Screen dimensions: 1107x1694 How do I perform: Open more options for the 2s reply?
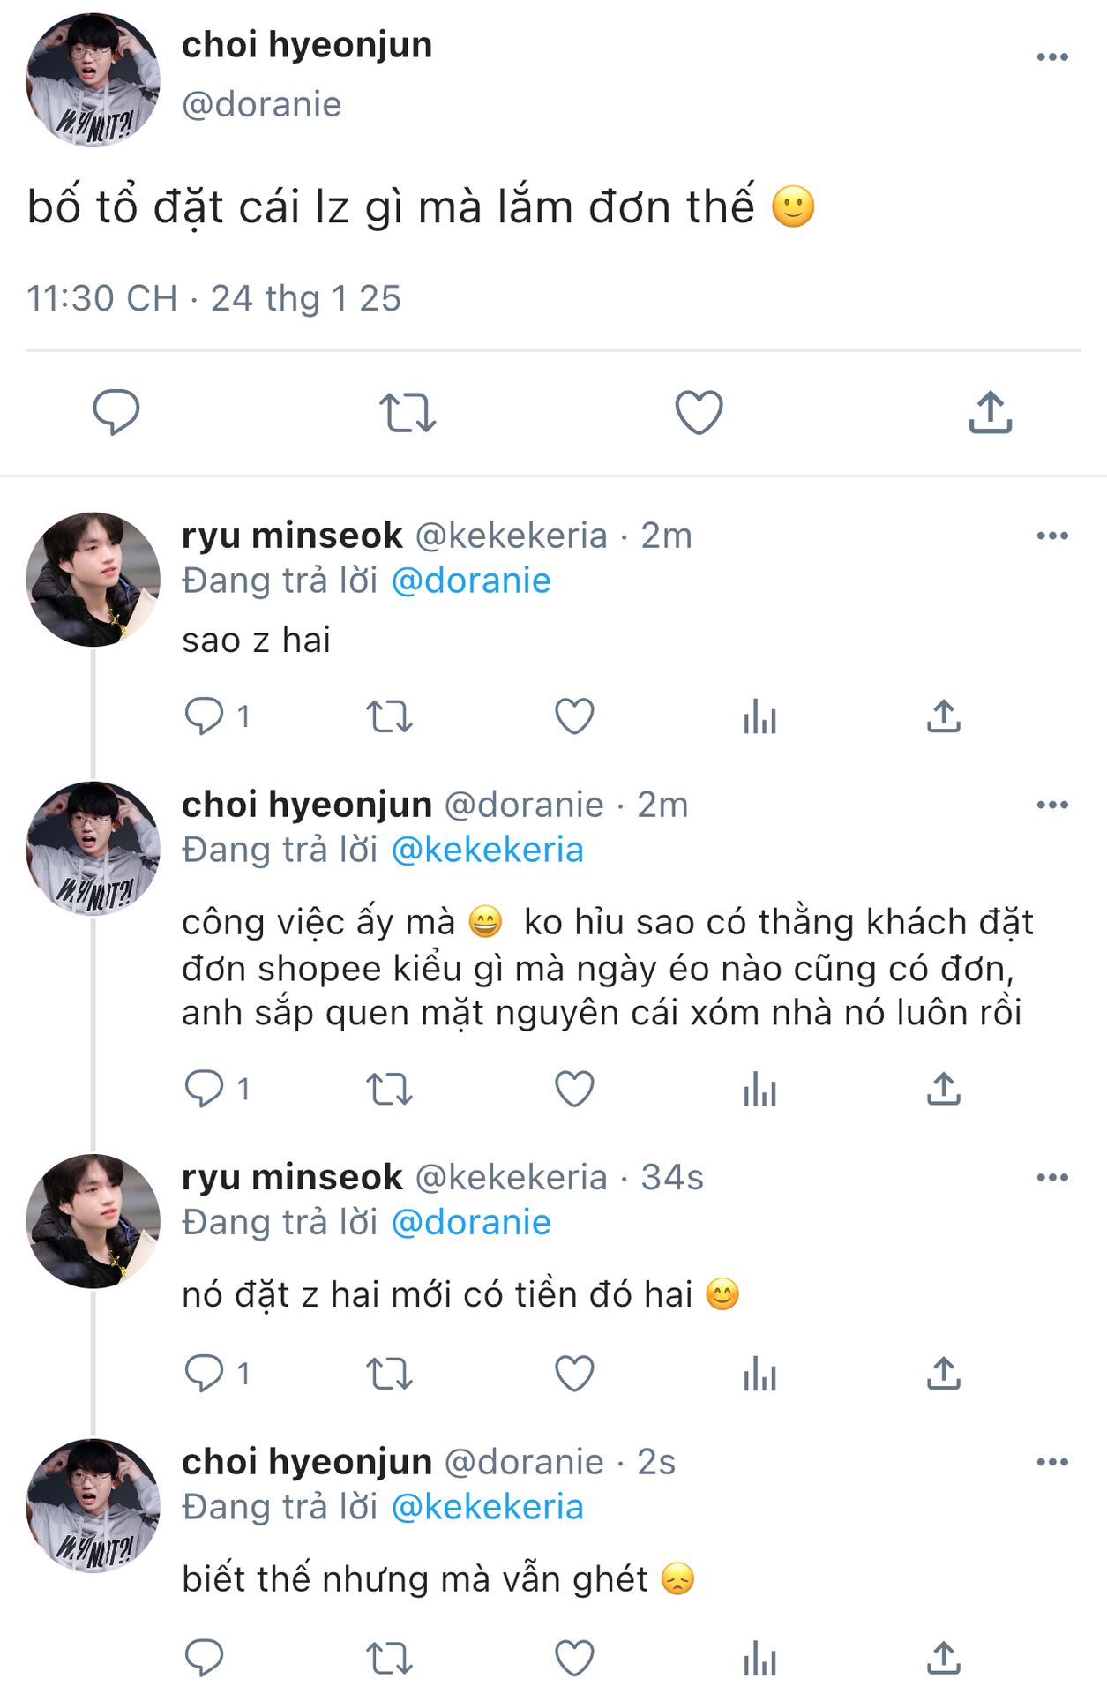pos(1052,1462)
